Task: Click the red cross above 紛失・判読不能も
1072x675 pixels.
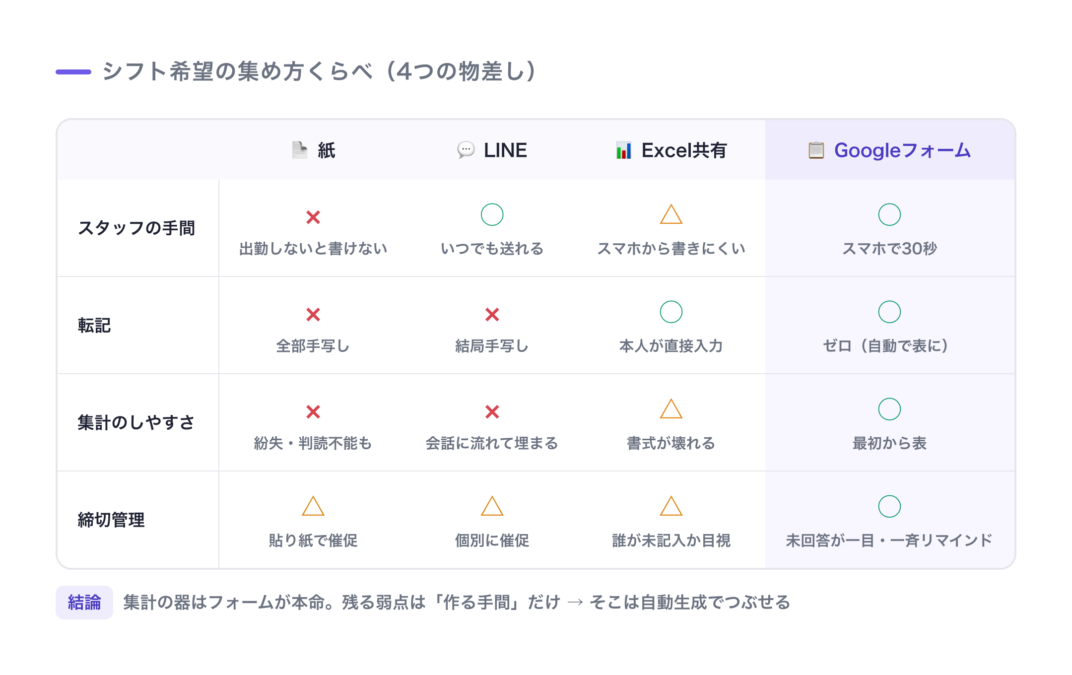Action: coord(313,411)
